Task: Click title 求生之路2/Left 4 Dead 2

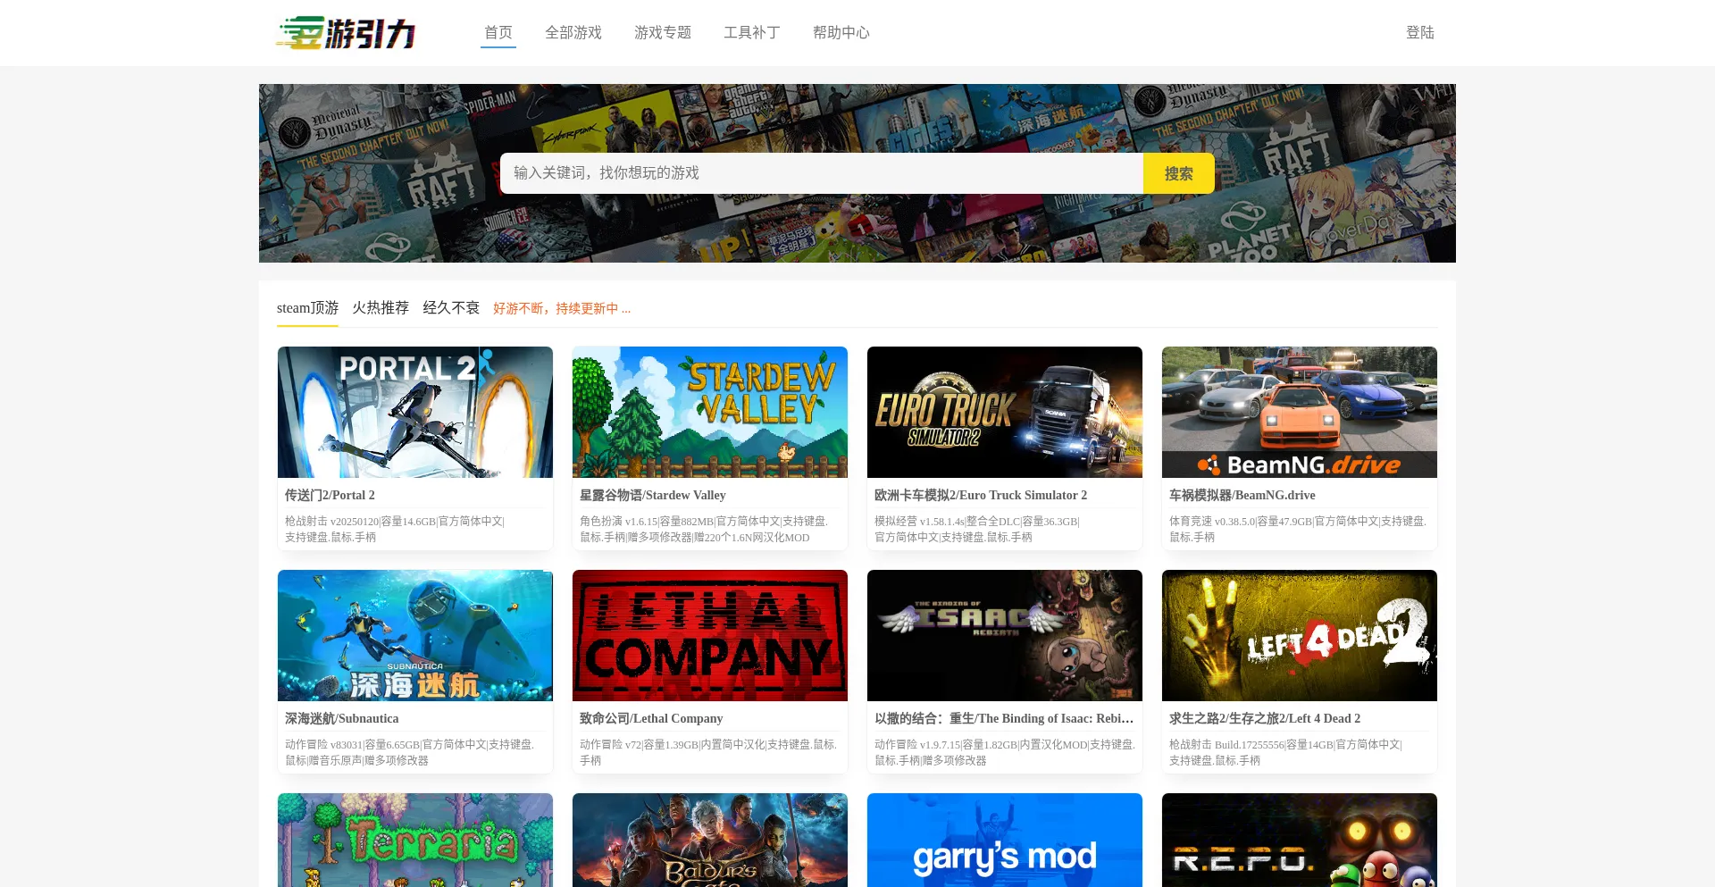Action: [1265, 718]
